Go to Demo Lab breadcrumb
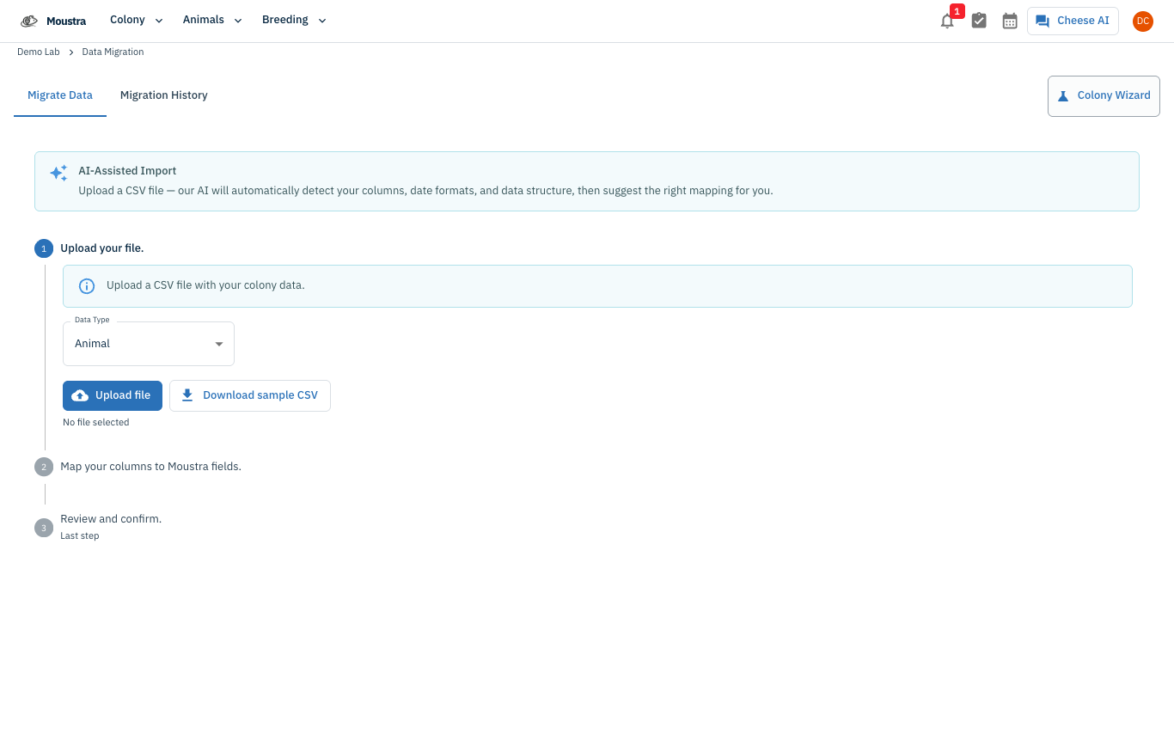 click(x=39, y=52)
